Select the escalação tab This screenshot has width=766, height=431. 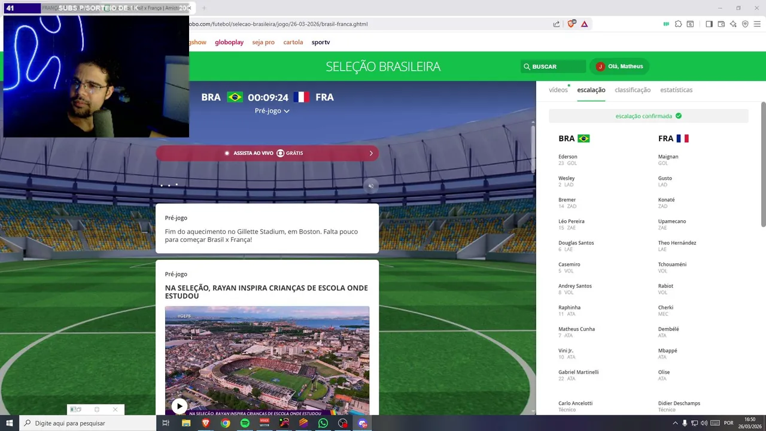click(591, 90)
